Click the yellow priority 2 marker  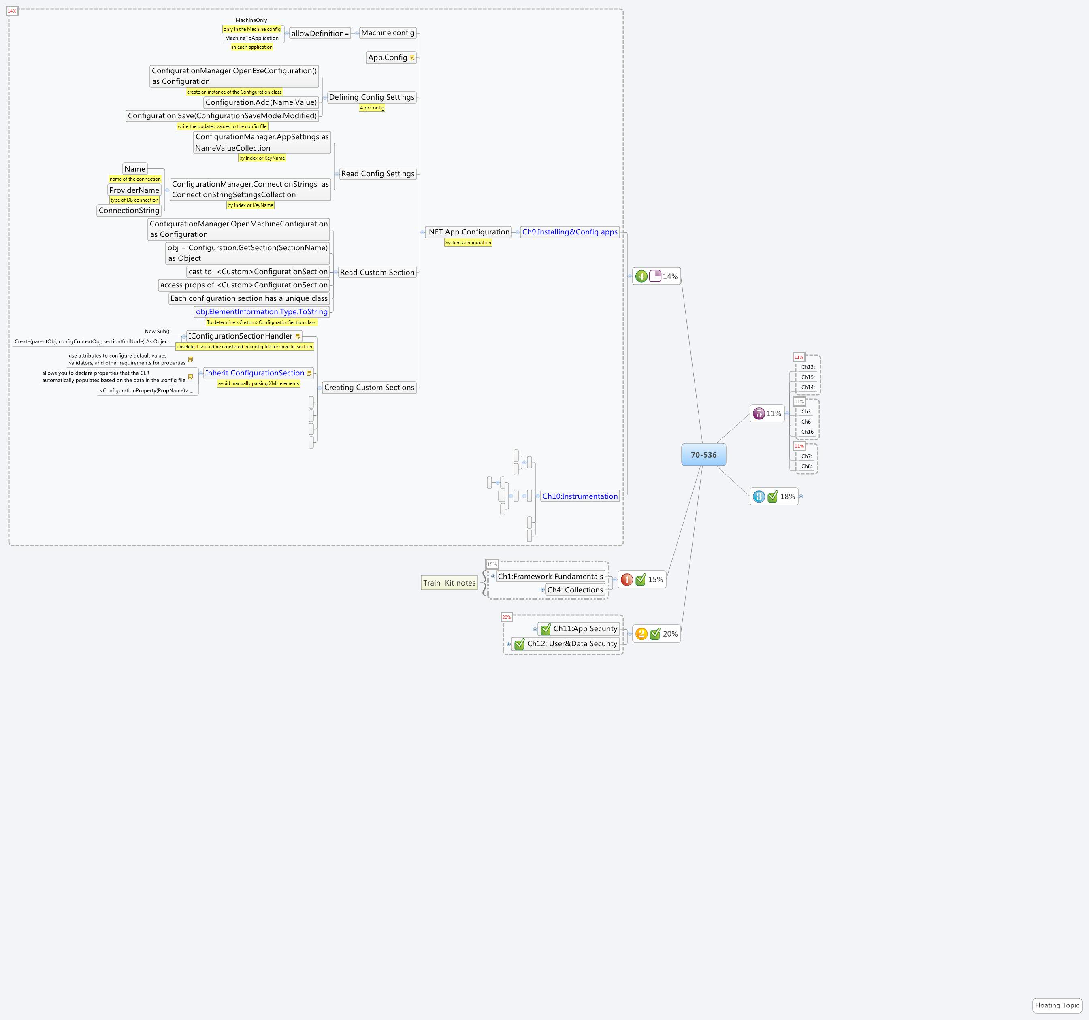tap(641, 634)
